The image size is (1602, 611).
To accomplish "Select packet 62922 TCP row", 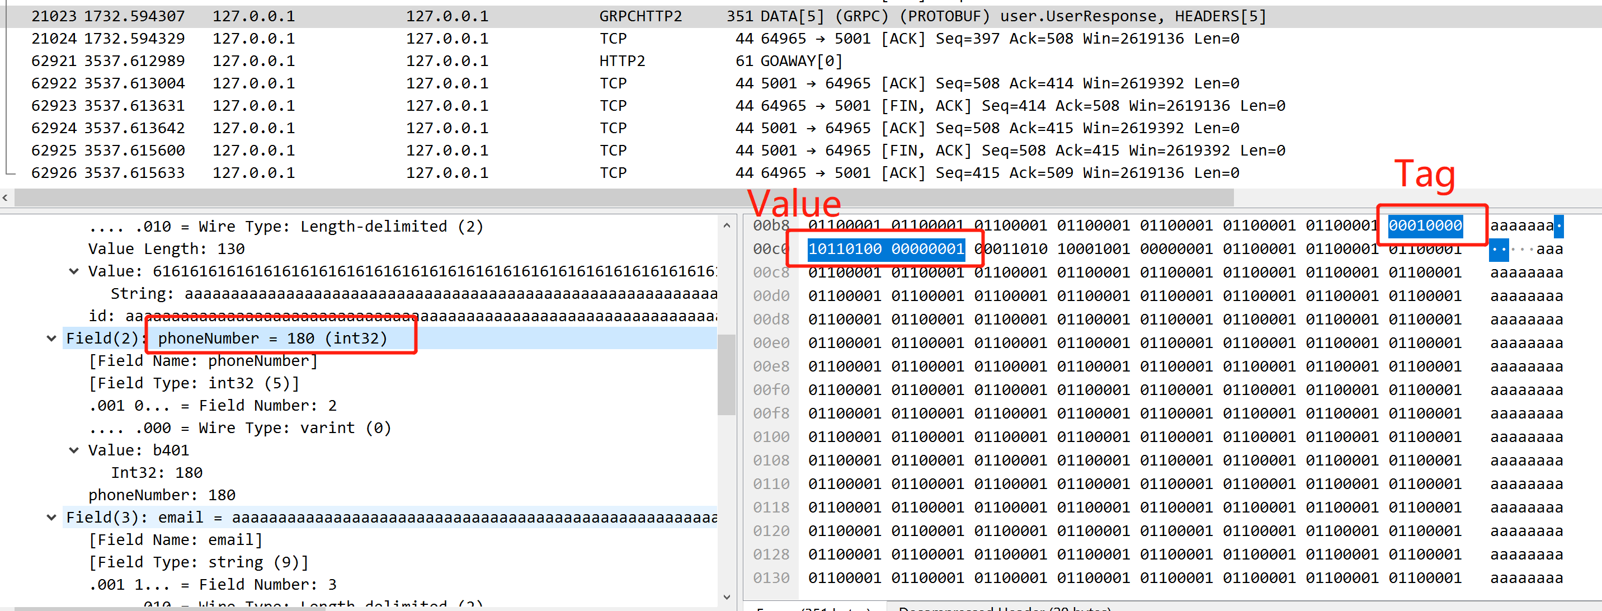I will click(x=801, y=83).
